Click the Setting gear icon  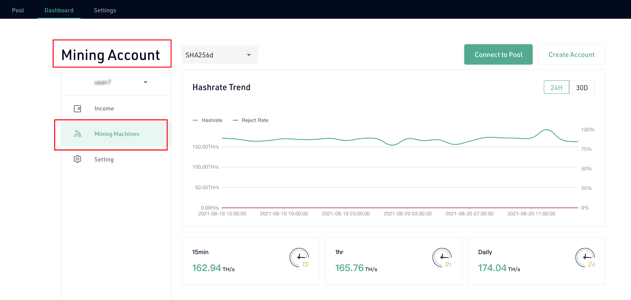point(77,159)
